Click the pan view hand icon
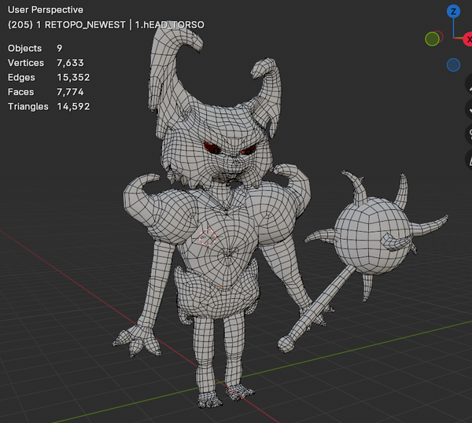Screen dimensions: 472x423 (468, 110)
